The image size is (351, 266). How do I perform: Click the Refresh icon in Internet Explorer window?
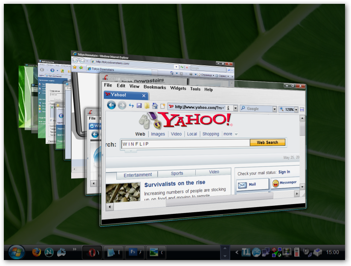(x=182, y=67)
